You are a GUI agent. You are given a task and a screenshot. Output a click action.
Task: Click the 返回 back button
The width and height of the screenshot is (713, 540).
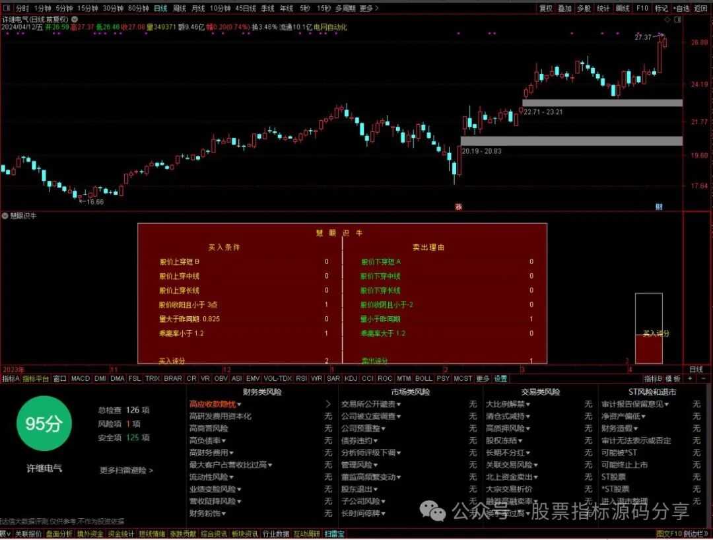click(700, 8)
